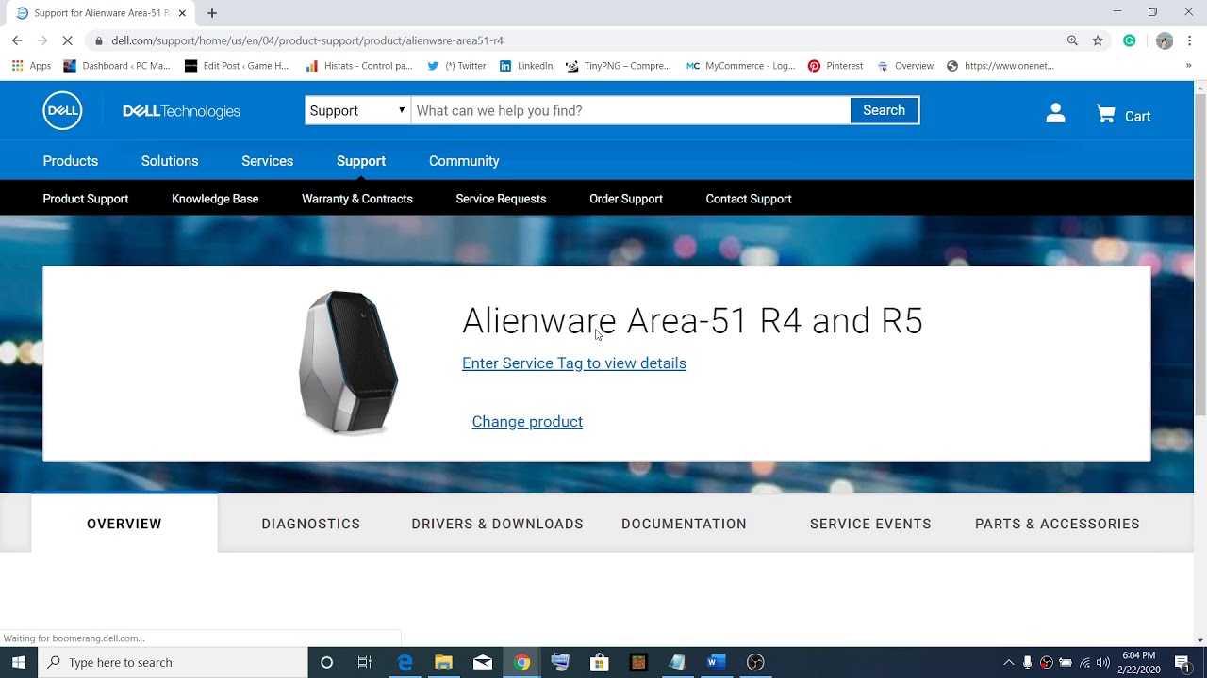The height and width of the screenshot is (678, 1207).
Task: Open Chrome three-dot menu
Action: coord(1190,40)
